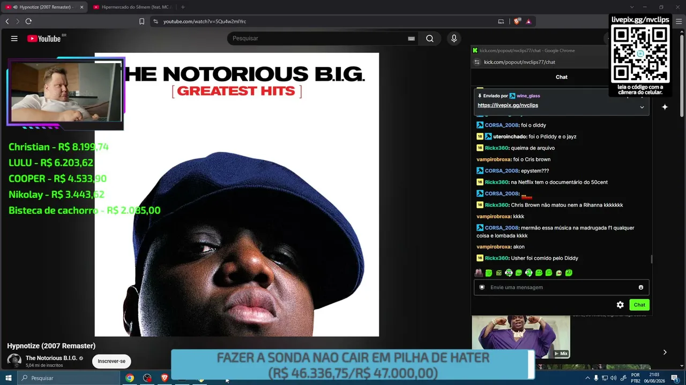Reload the page with the refresh icon
Screen dimensions: 686x385
pyautogui.click(x=28, y=21)
